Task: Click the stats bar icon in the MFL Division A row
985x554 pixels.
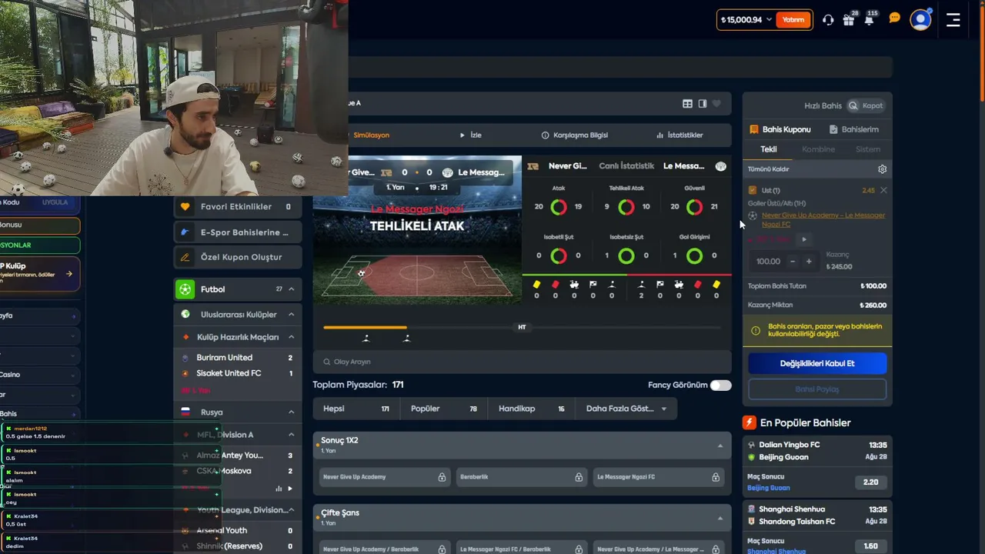Action: click(x=279, y=489)
